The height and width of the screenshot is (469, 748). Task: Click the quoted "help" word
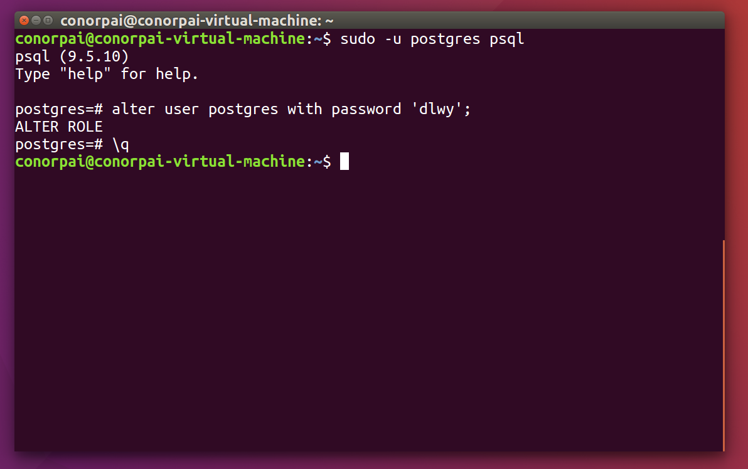point(85,74)
